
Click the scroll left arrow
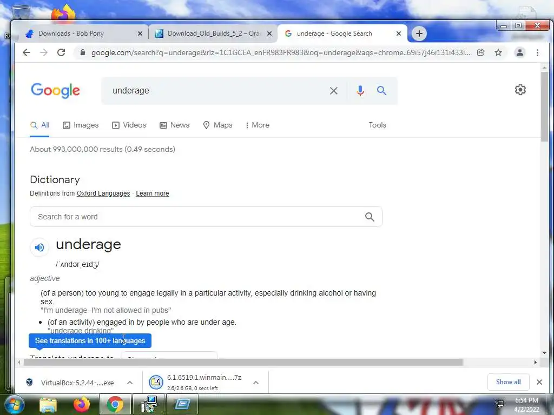pos(19,363)
